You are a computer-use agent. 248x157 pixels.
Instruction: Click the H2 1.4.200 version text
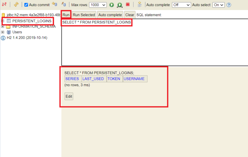click(27, 38)
